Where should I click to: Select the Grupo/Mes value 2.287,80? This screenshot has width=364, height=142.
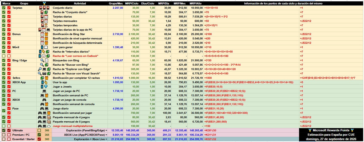(x=118, y=8)
